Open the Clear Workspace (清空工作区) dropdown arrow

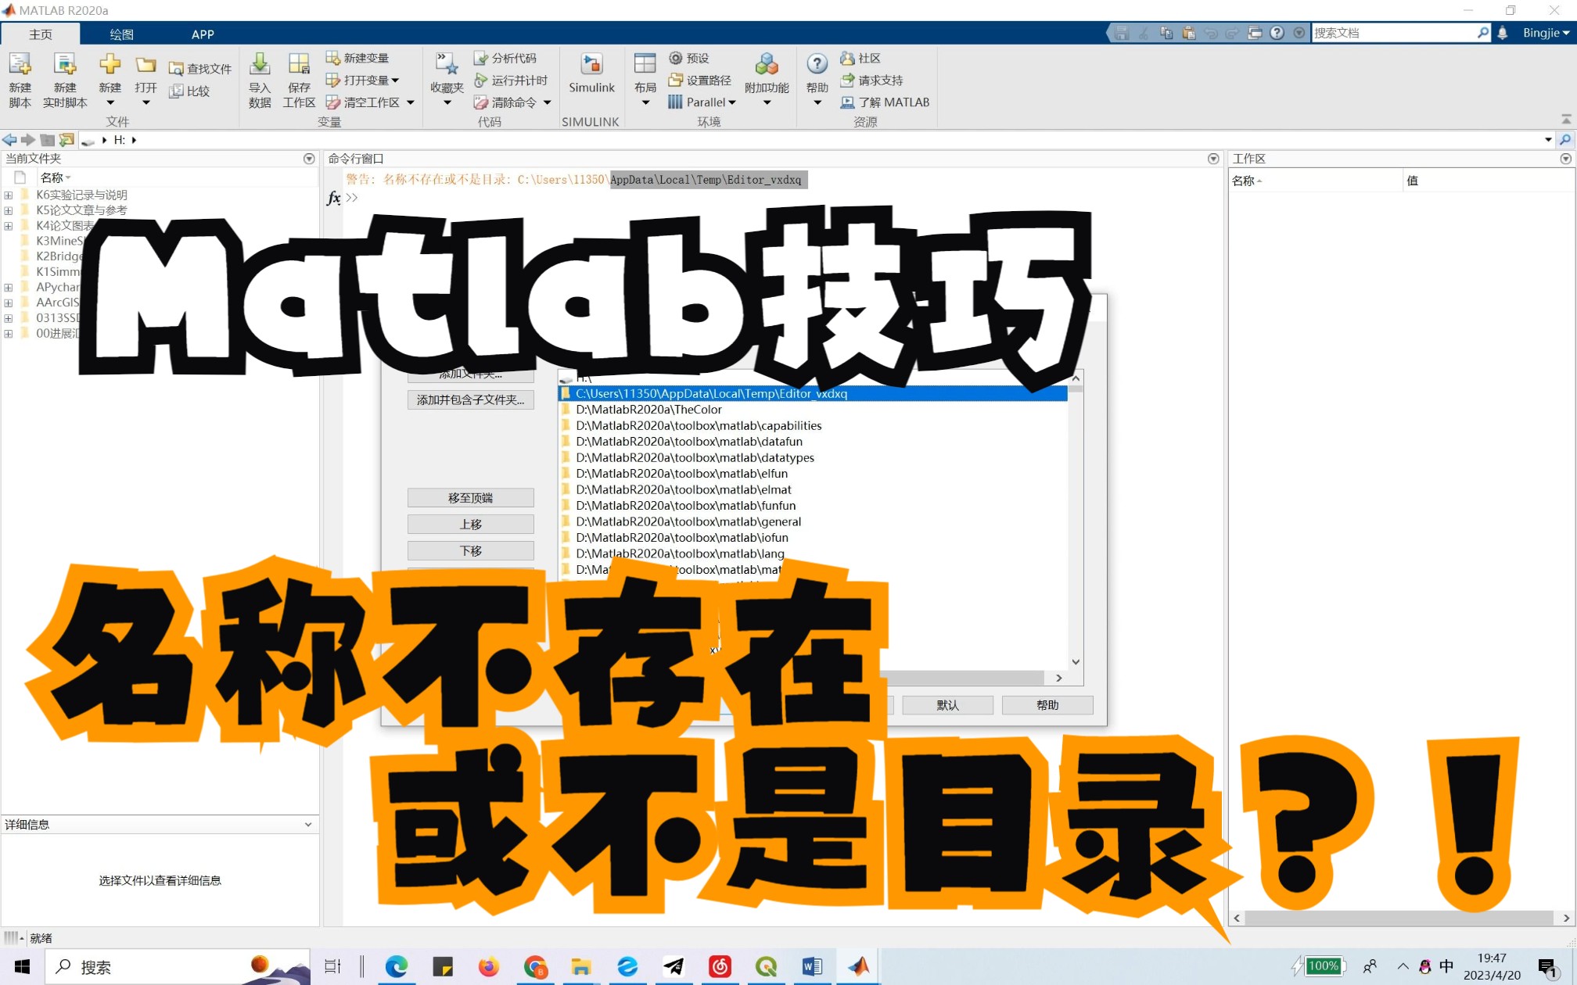coord(411,102)
